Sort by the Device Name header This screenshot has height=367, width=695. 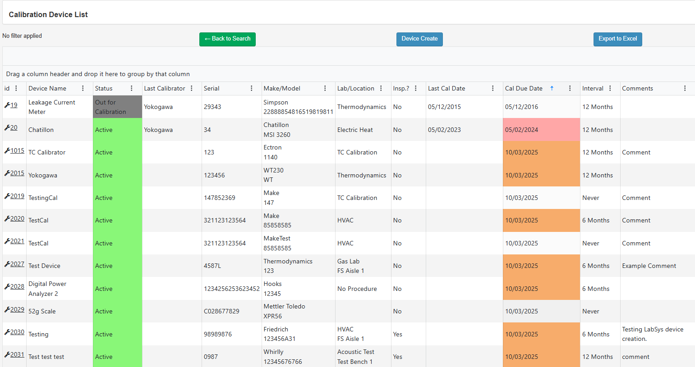pos(47,88)
